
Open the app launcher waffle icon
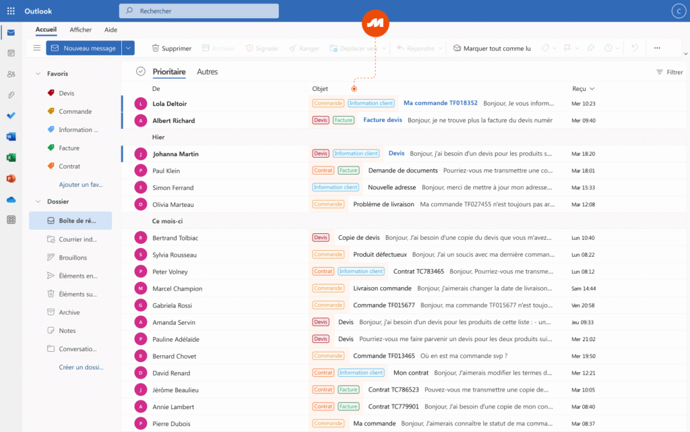[x=11, y=11]
